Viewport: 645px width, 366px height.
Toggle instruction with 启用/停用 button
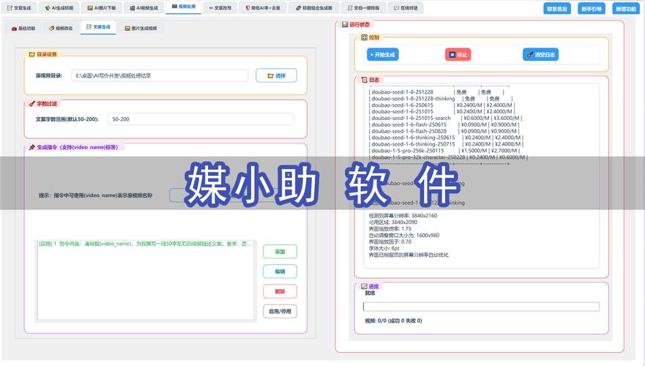280,311
